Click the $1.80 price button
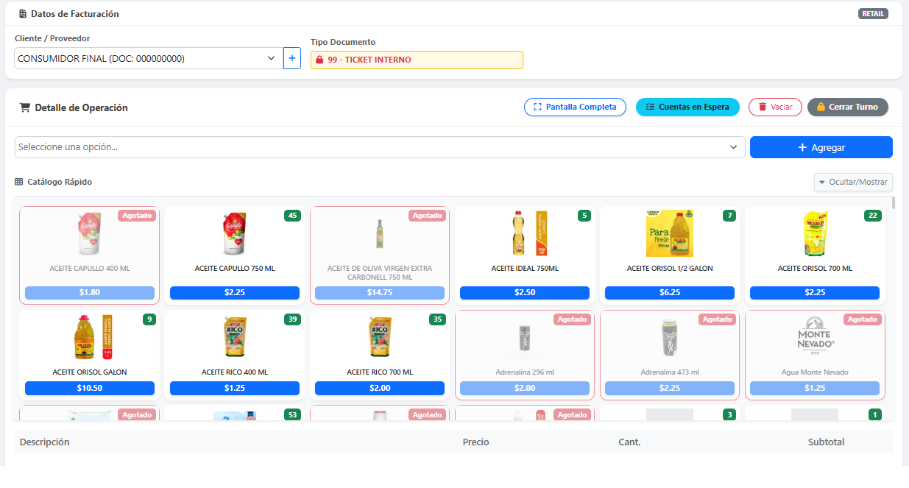The image size is (909, 488). 89,293
